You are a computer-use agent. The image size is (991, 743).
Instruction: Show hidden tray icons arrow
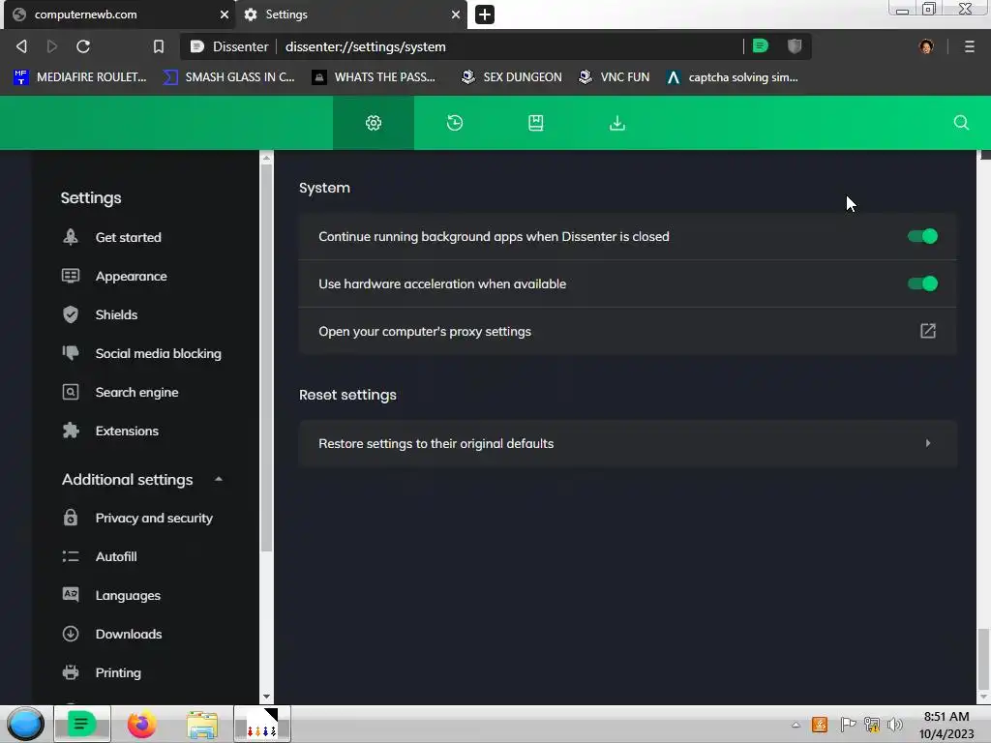(796, 725)
